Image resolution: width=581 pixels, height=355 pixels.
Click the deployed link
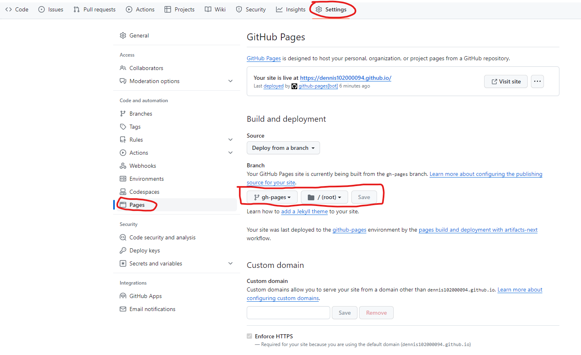click(x=274, y=86)
